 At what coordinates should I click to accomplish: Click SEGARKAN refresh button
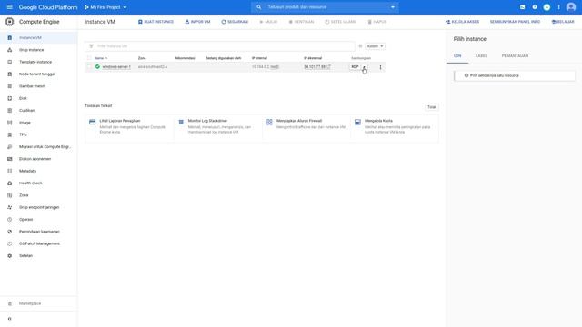click(x=235, y=22)
